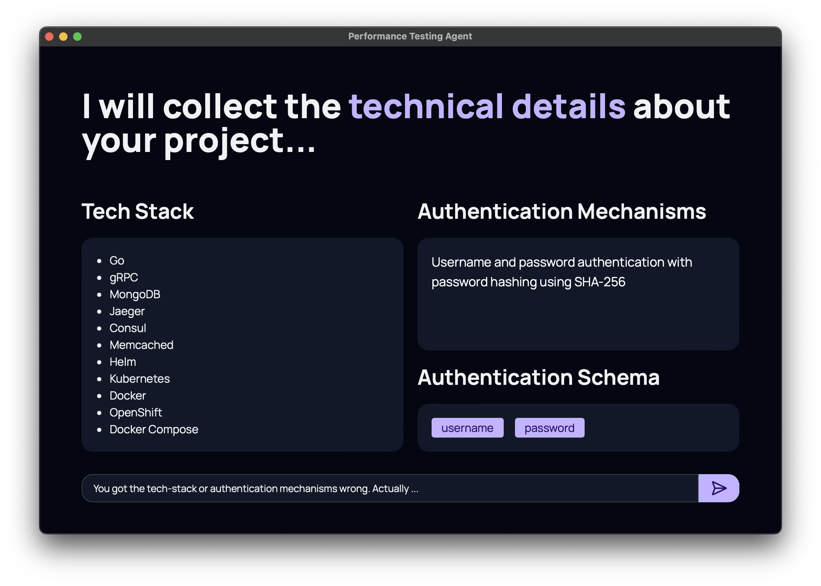
Task: Select OpenShift from the tech stack
Action: point(136,413)
